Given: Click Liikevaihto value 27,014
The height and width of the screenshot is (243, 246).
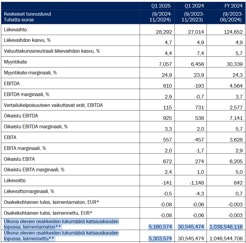Looking at the screenshot, I should (x=196, y=32).
